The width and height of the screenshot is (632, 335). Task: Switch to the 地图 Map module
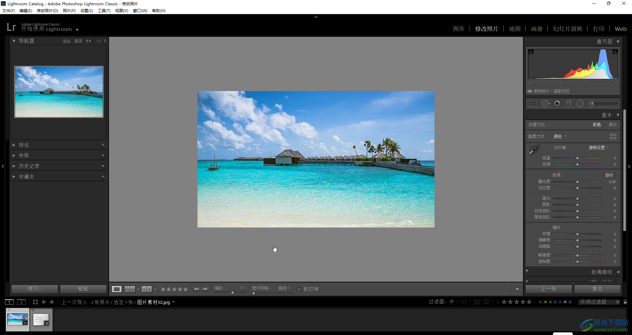coord(515,29)
